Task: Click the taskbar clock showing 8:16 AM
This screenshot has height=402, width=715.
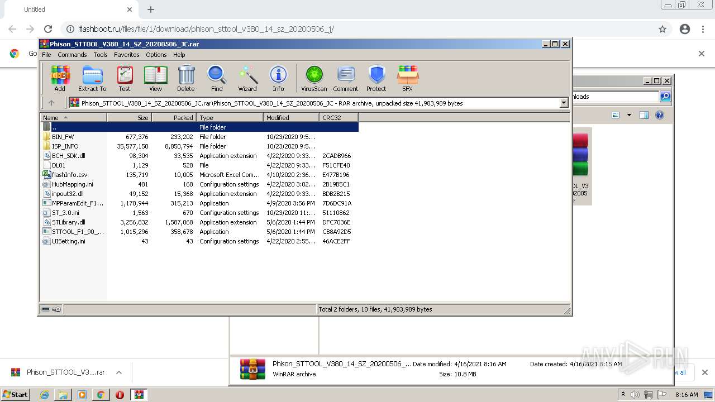Action: [x=687, y=395]
